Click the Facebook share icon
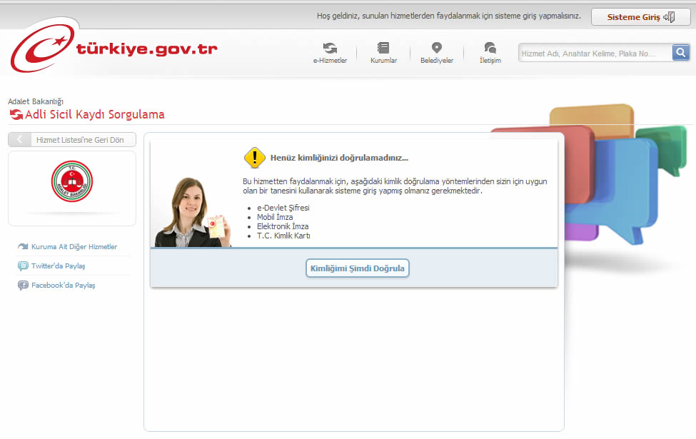The width and height of the screenshot is (696, 439). tap(23, 286)
